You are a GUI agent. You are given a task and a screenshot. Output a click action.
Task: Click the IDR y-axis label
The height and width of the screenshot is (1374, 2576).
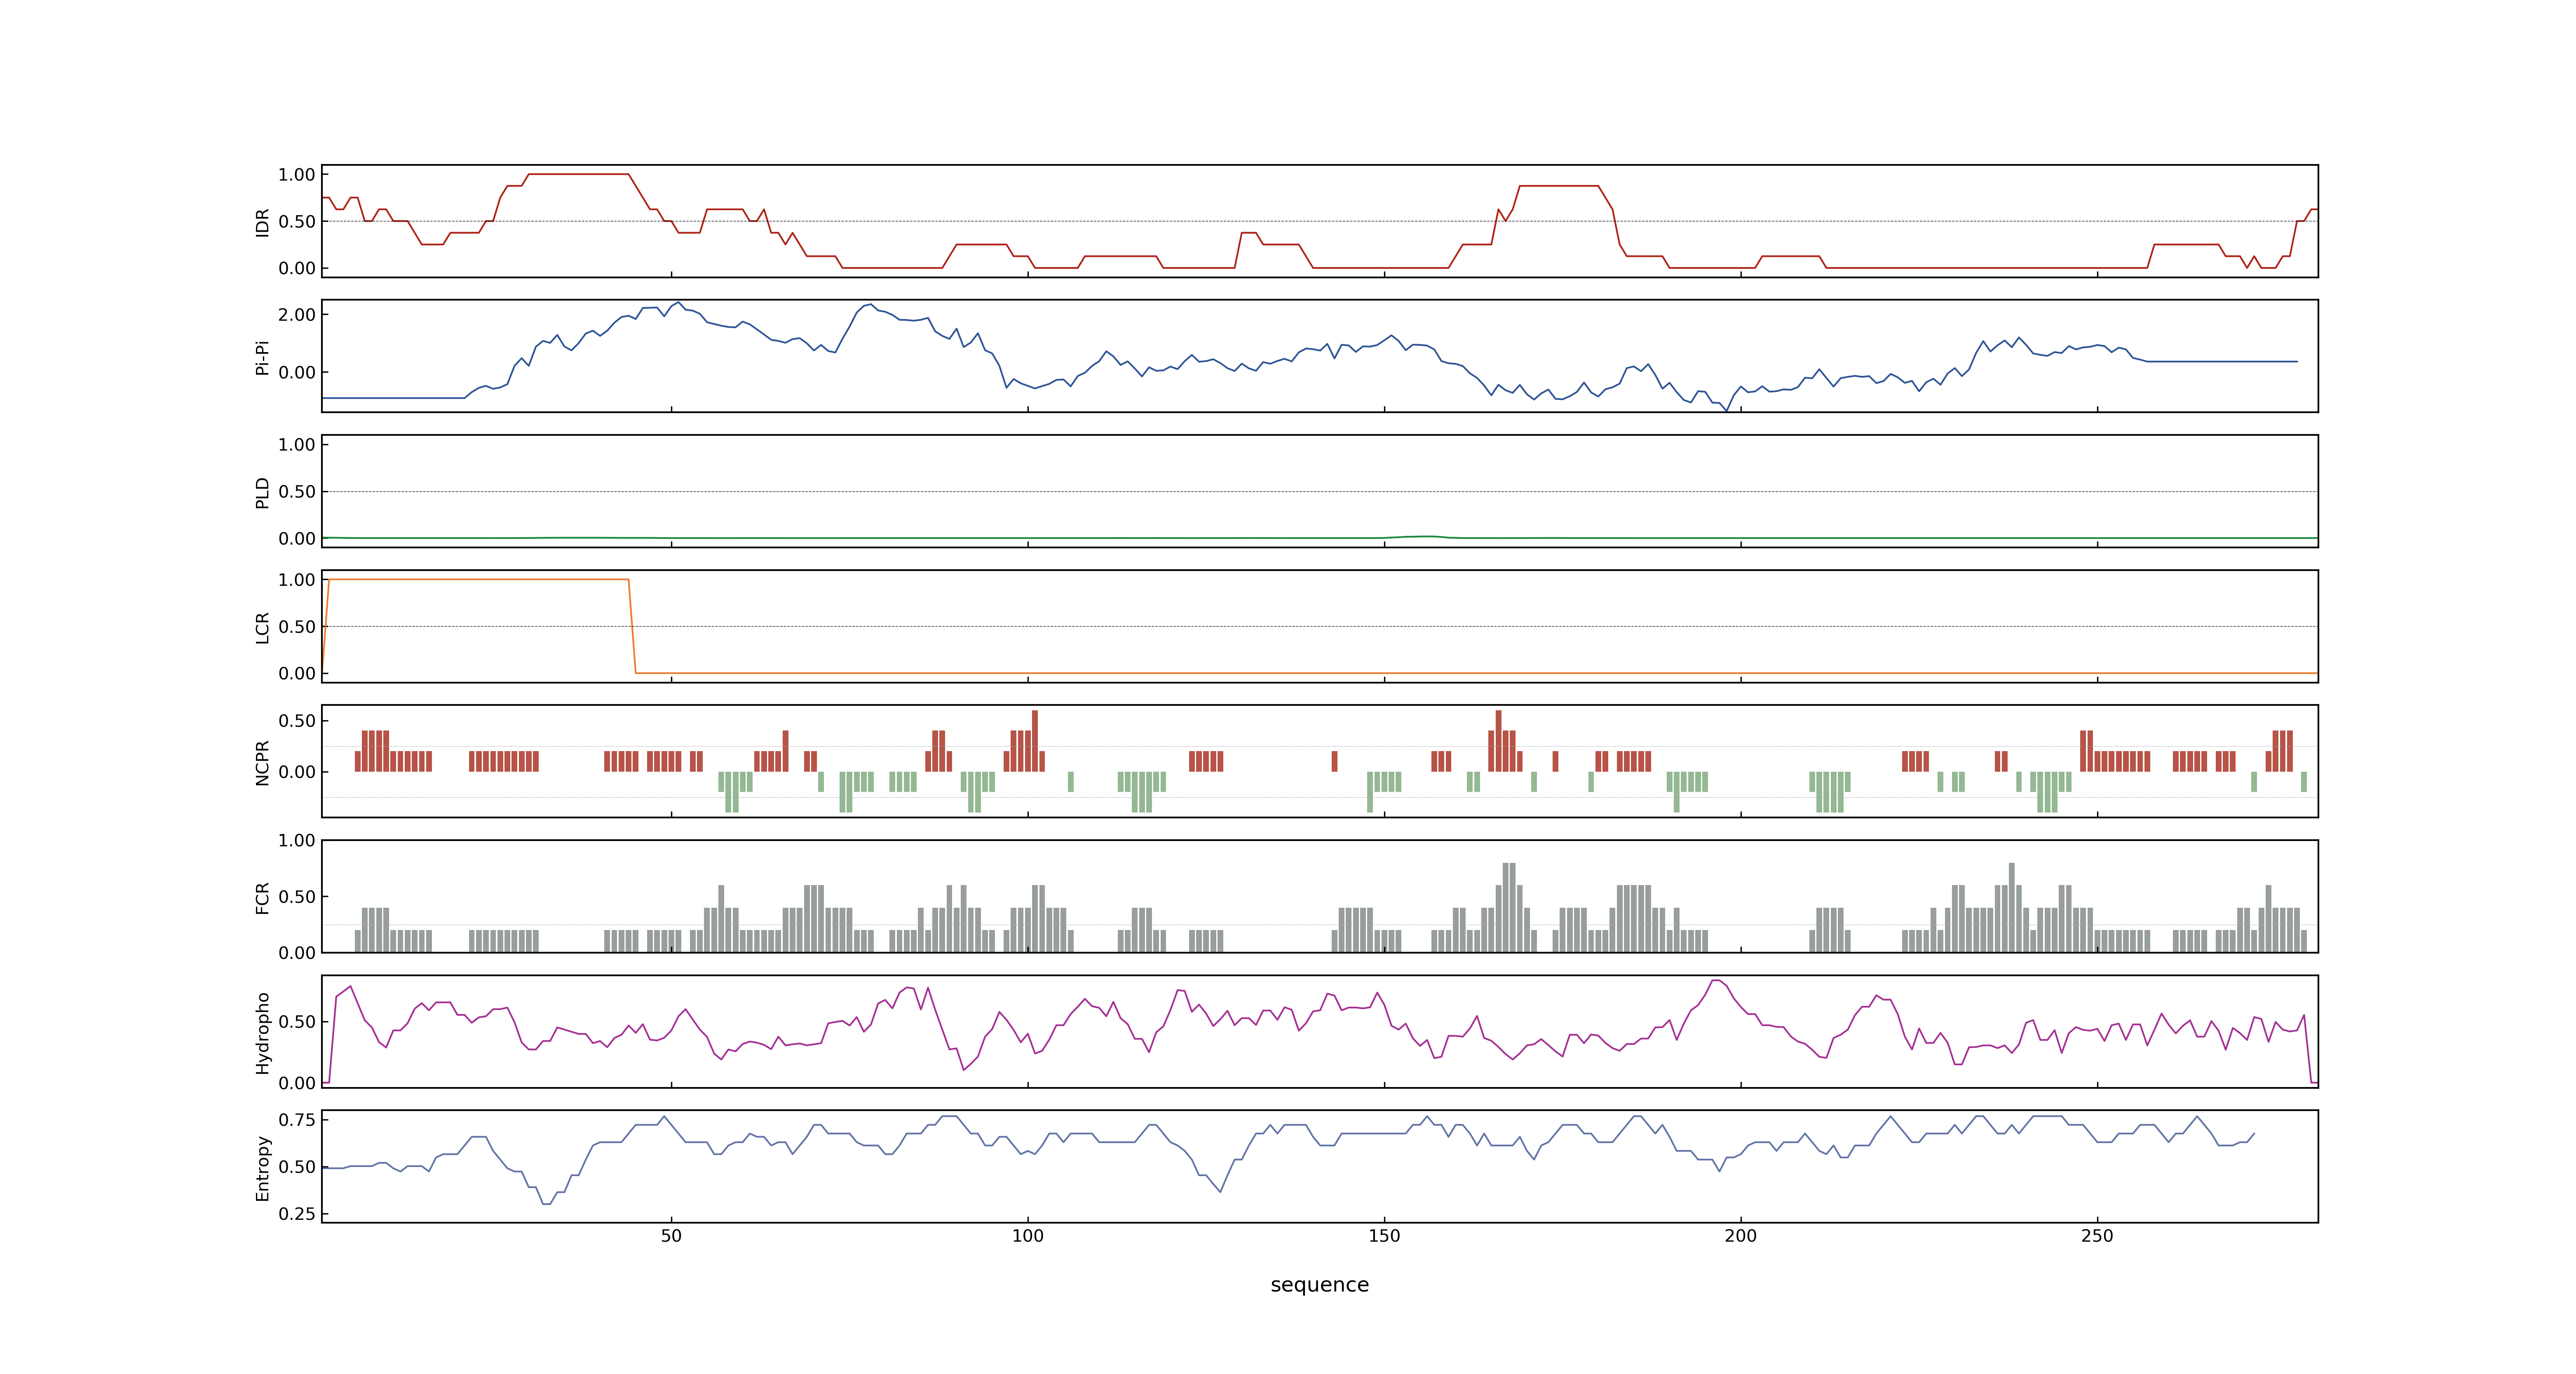263,222
